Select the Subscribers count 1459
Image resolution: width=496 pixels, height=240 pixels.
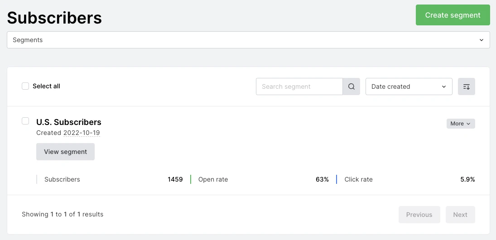click(x=175, y=179)
